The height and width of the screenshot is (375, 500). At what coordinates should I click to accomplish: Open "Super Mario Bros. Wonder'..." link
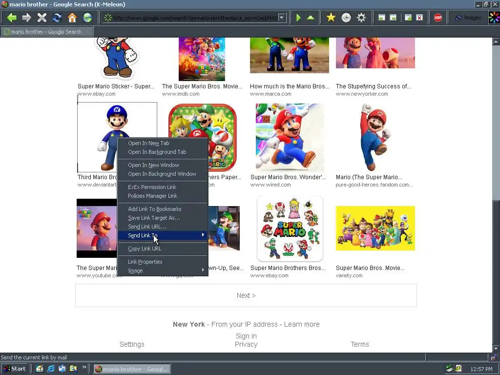(288, 177)
